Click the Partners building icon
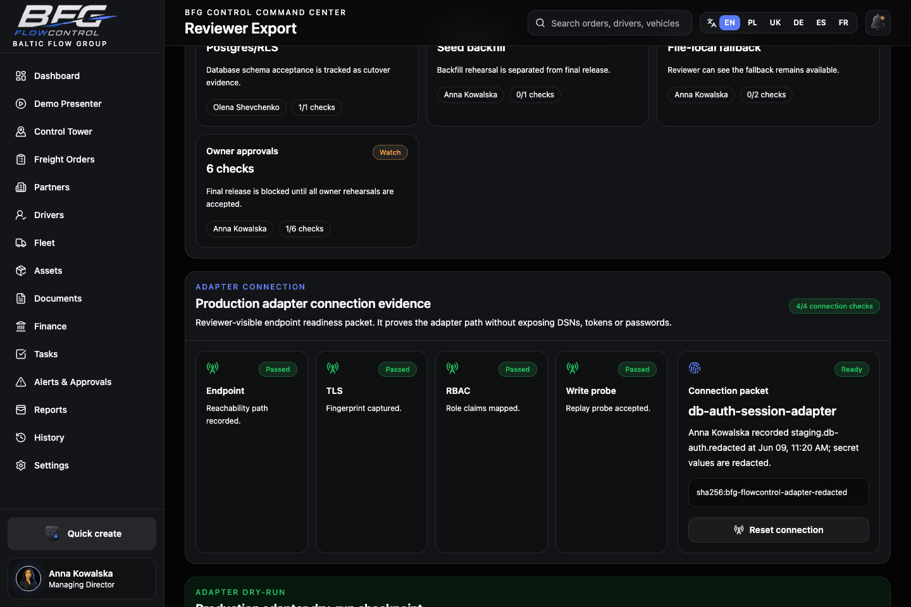Viewport: 911px width, 607px height. tap(21, 187)
